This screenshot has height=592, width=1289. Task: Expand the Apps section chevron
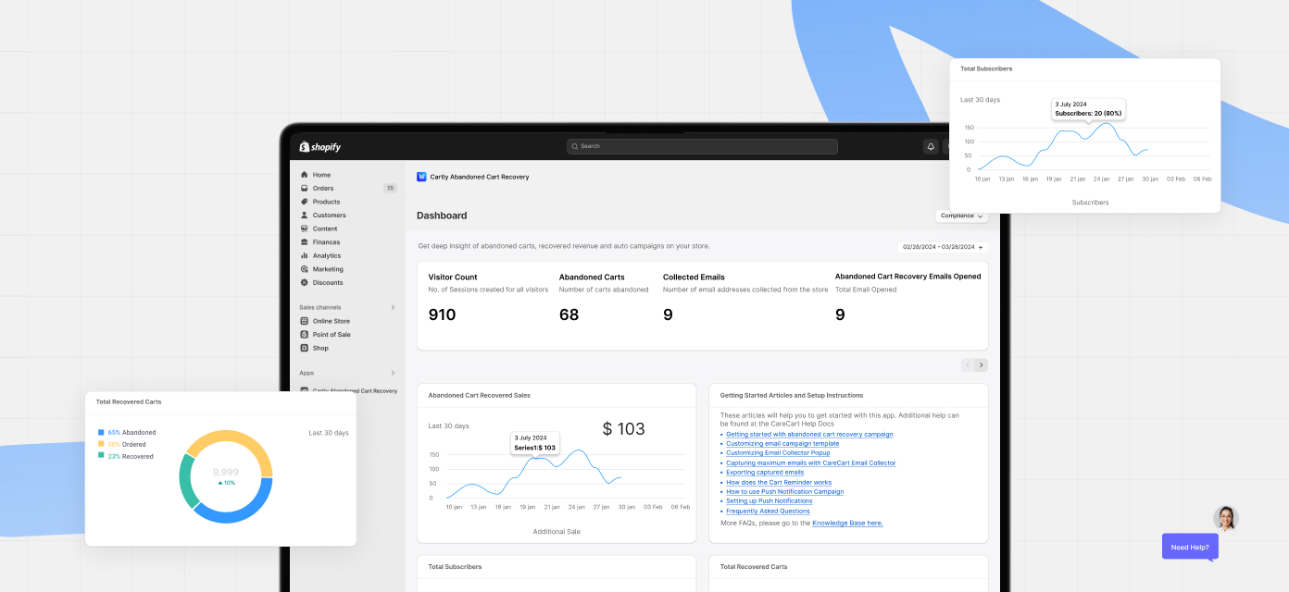click(x=393, y=373)
